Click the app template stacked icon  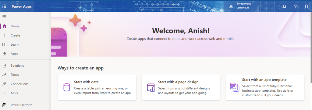pos(235,87)
